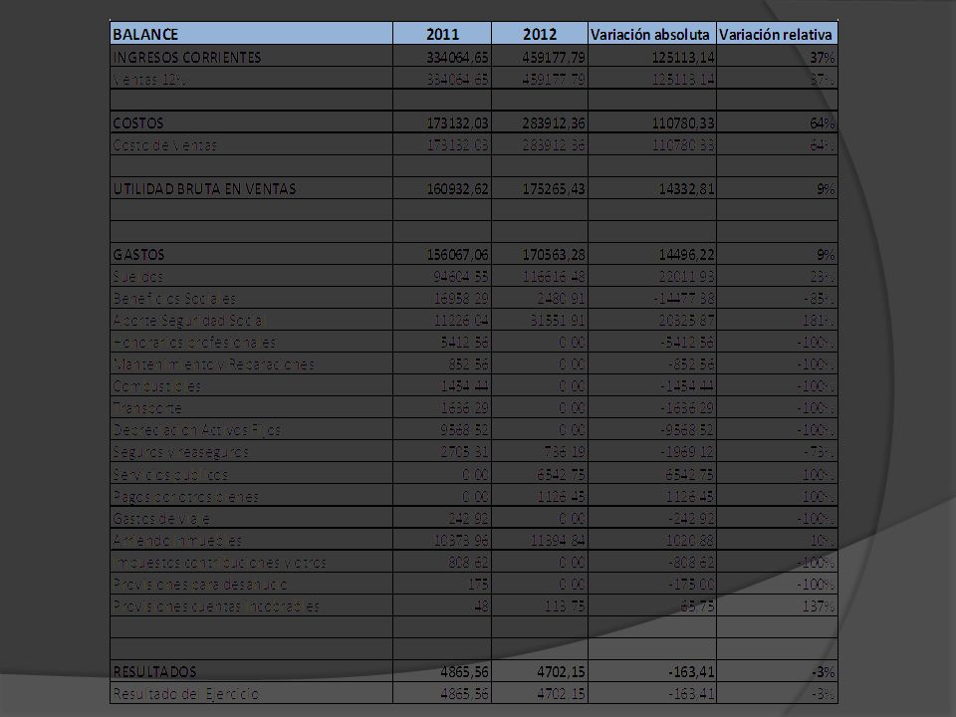
Task: Select Provisiones cuentas incobrables variation 137%
Action: click(819, 606)
